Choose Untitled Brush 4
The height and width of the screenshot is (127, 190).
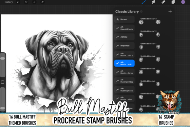tap(150, 83)
